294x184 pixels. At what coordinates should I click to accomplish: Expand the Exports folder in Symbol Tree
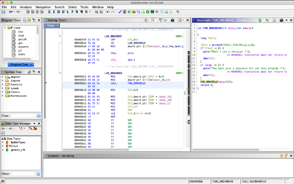point(3,81)
